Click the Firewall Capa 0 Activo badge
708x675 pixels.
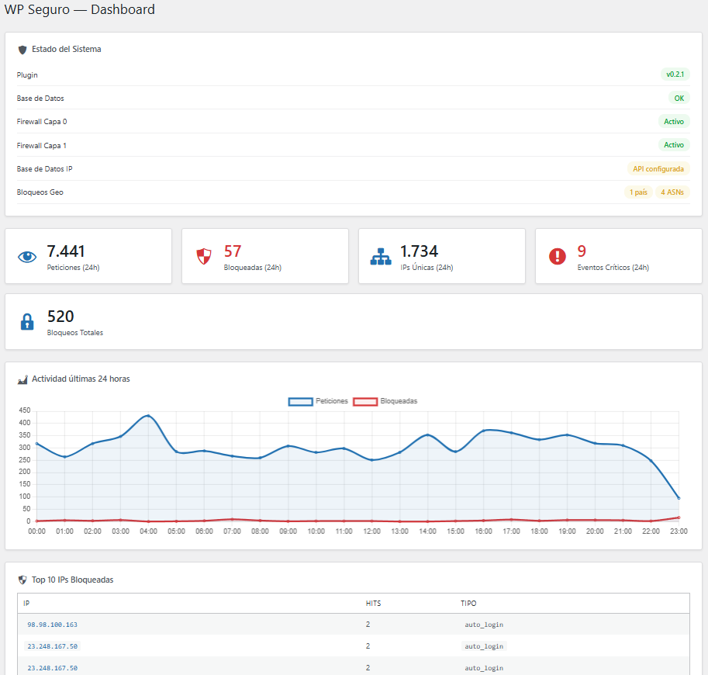point(674,122)
